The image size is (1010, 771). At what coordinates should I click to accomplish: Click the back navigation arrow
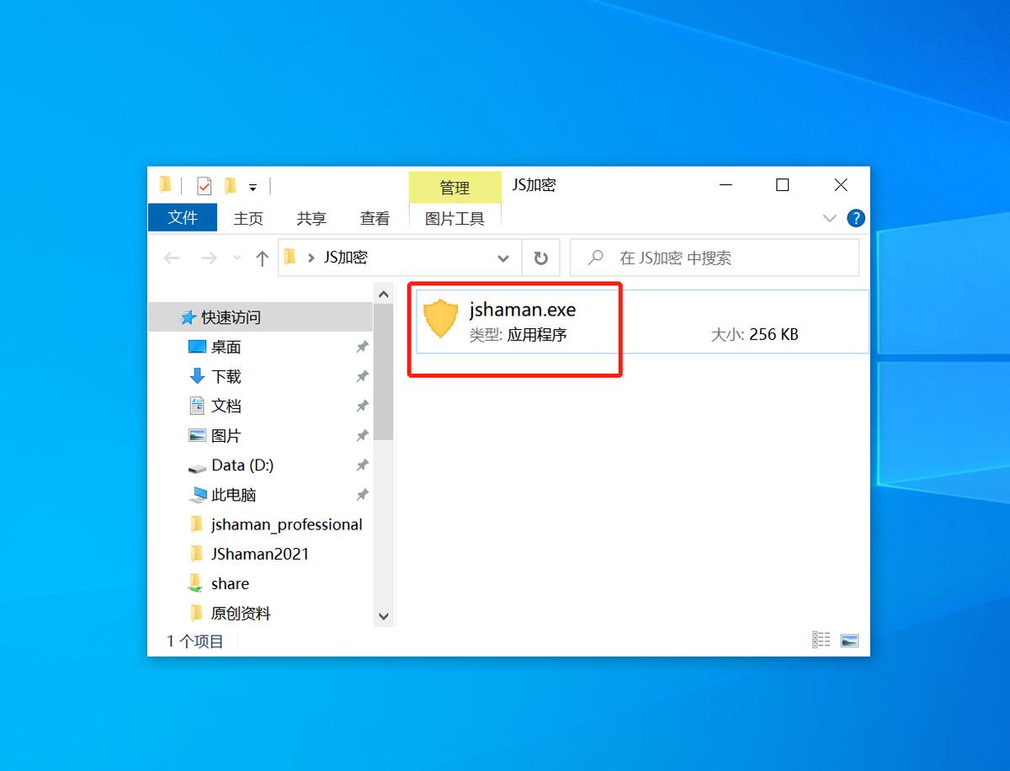pos(172,258)
